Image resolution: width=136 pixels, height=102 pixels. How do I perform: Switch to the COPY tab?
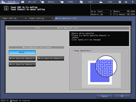point(88,2)
